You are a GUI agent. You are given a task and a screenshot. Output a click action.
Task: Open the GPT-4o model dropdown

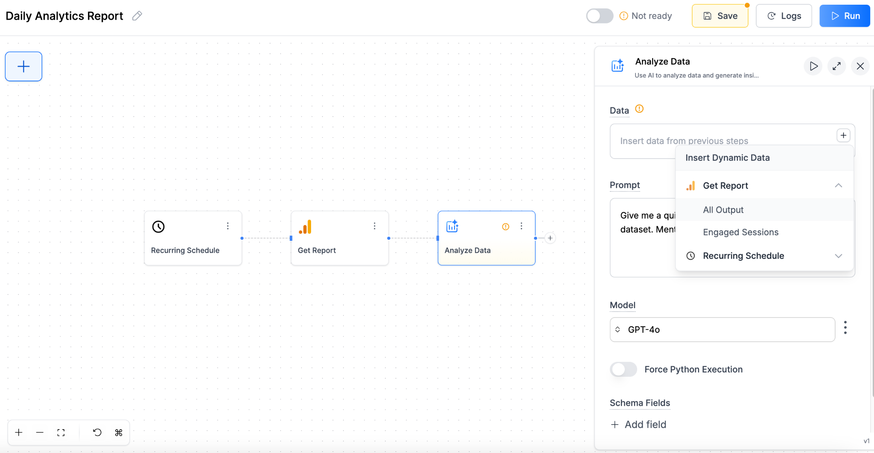pyautogui.click(x=721, y=329)
